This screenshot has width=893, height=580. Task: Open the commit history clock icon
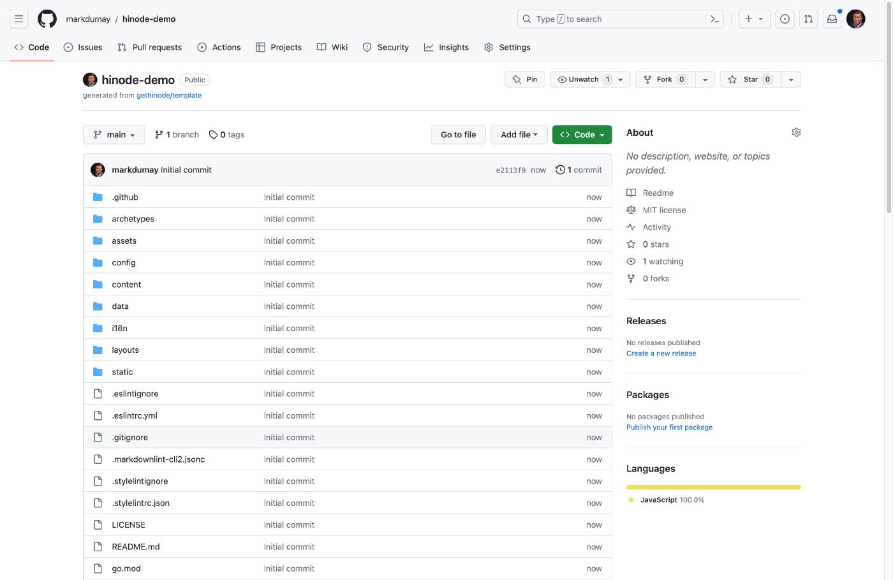(x=560, y=170)
